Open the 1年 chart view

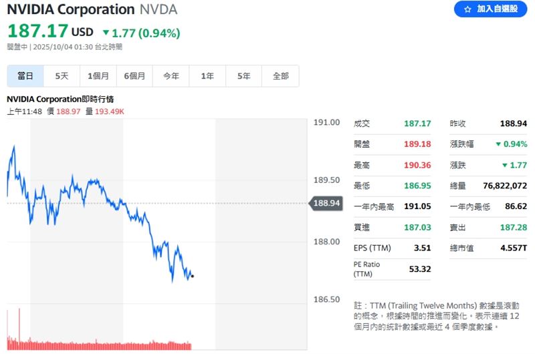click(207, 76)
